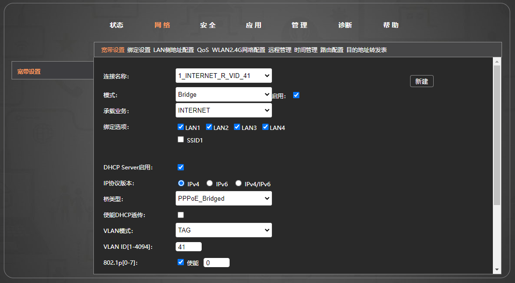Viewport: 515px width, 283px height.
Task: Click the VLAN ID input field showing 41
Action: click(188, 246)
